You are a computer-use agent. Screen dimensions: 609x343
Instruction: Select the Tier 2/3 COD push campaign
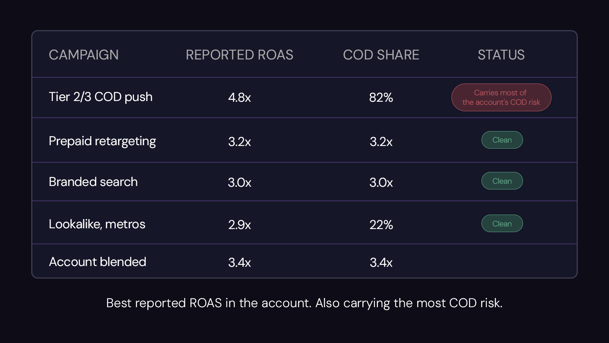coord(100,97)
